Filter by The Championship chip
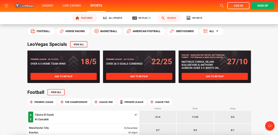 74,102
